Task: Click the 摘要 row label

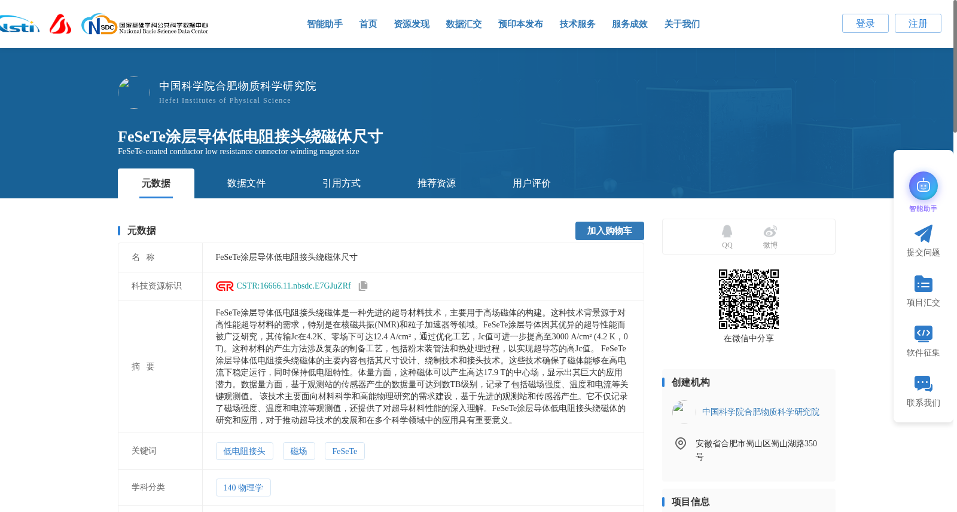Action: tap(143, 367)
